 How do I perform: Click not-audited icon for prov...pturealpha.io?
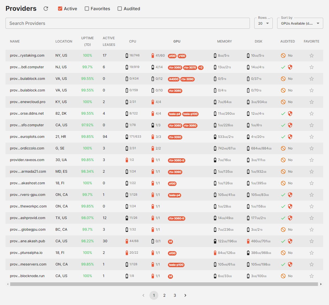283,253
